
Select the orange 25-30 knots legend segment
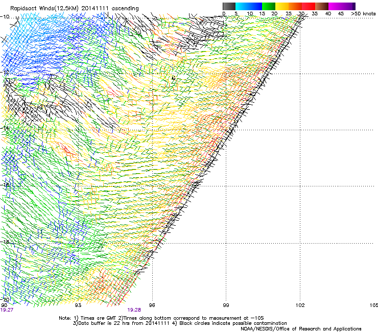coord(295,6)
